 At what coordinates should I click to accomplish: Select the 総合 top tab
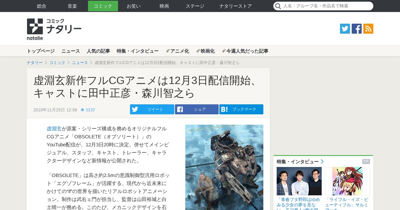[x=42, y=6]
